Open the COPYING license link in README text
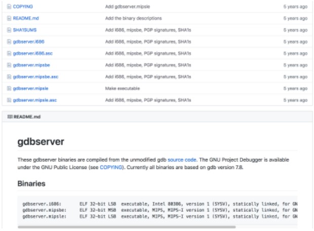314x231 pixels. 110,166
